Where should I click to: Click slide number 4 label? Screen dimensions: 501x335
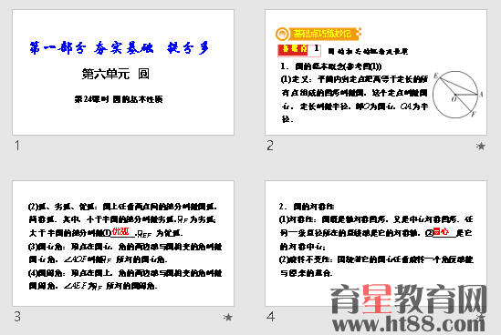(270, 317)
